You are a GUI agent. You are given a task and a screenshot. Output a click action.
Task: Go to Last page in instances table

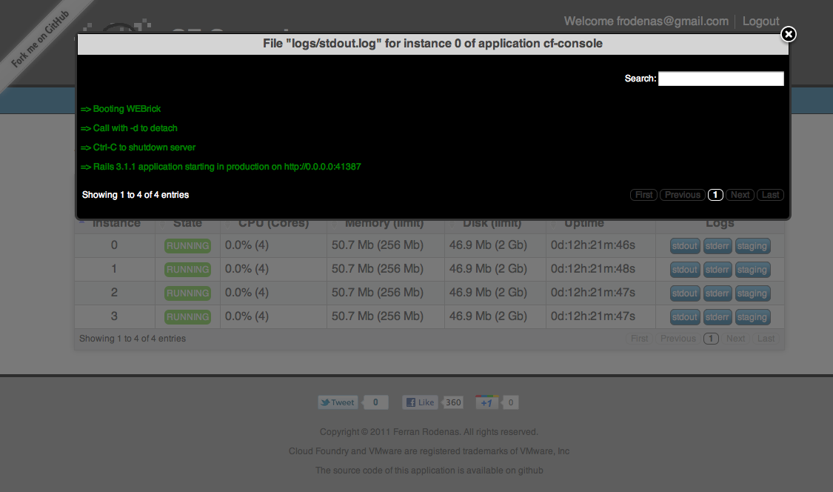(x=766, y=339)
